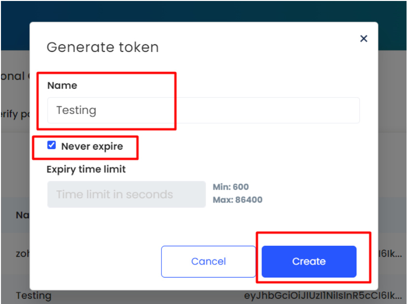This screenshot has width=408, height=304.
Task: Click the Na column header behind dialog
Action: click(x=23, y=215)
